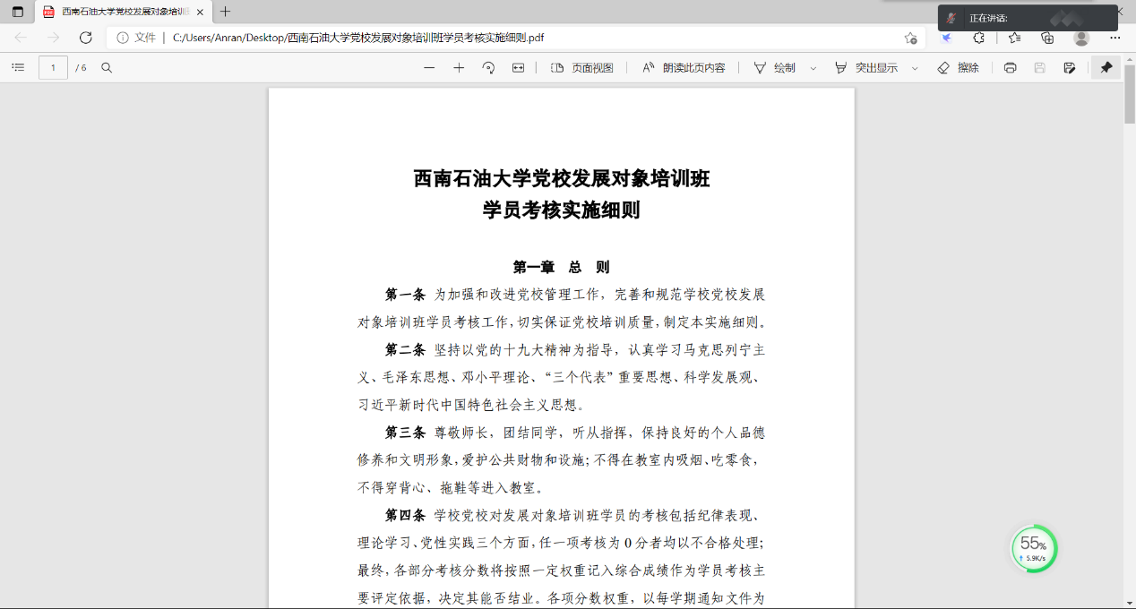The width and height of the screenshot is (1136, 609).
Task: Open the user profile avatar
Action: point(1081,38)
